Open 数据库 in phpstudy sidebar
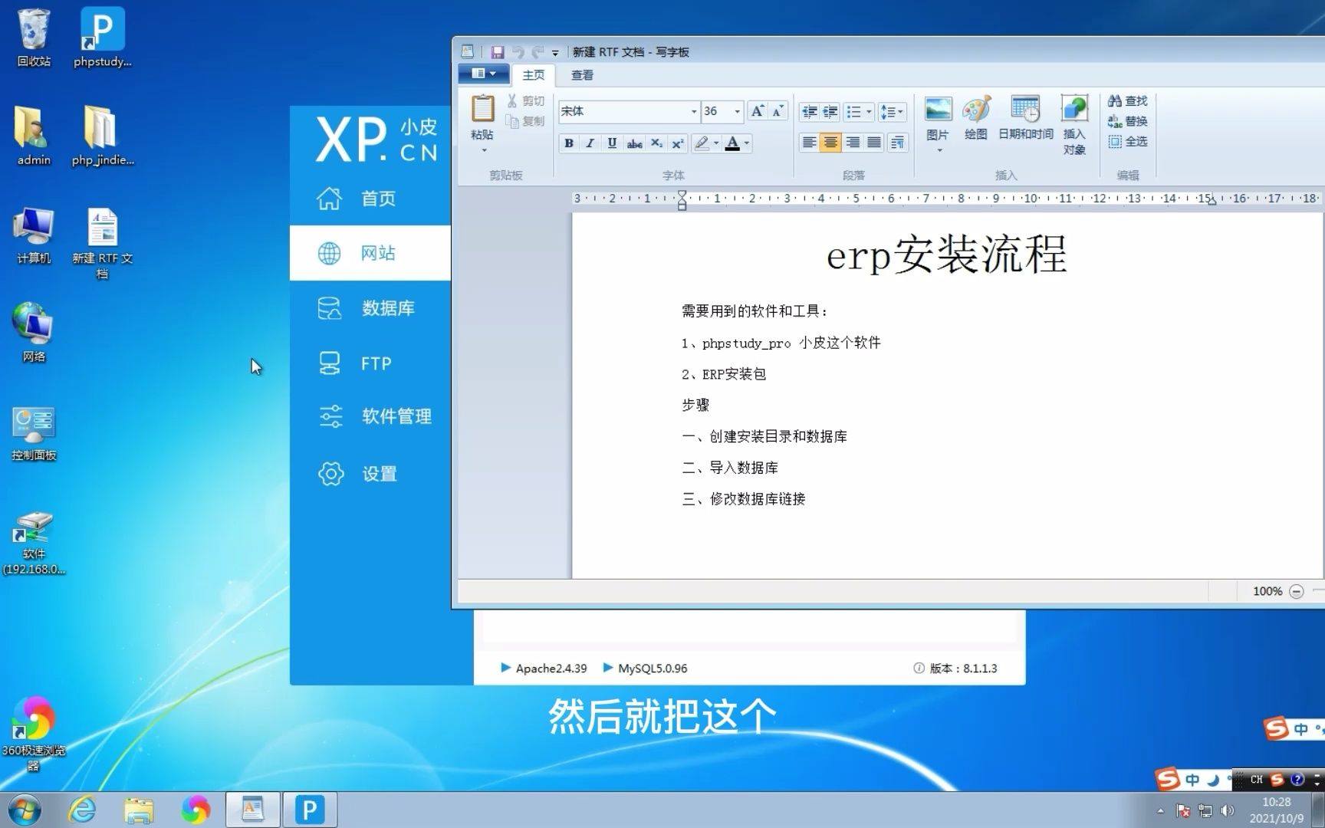Image resolution: width=1325 pixels, height=828 pixels. coord(370,308)
